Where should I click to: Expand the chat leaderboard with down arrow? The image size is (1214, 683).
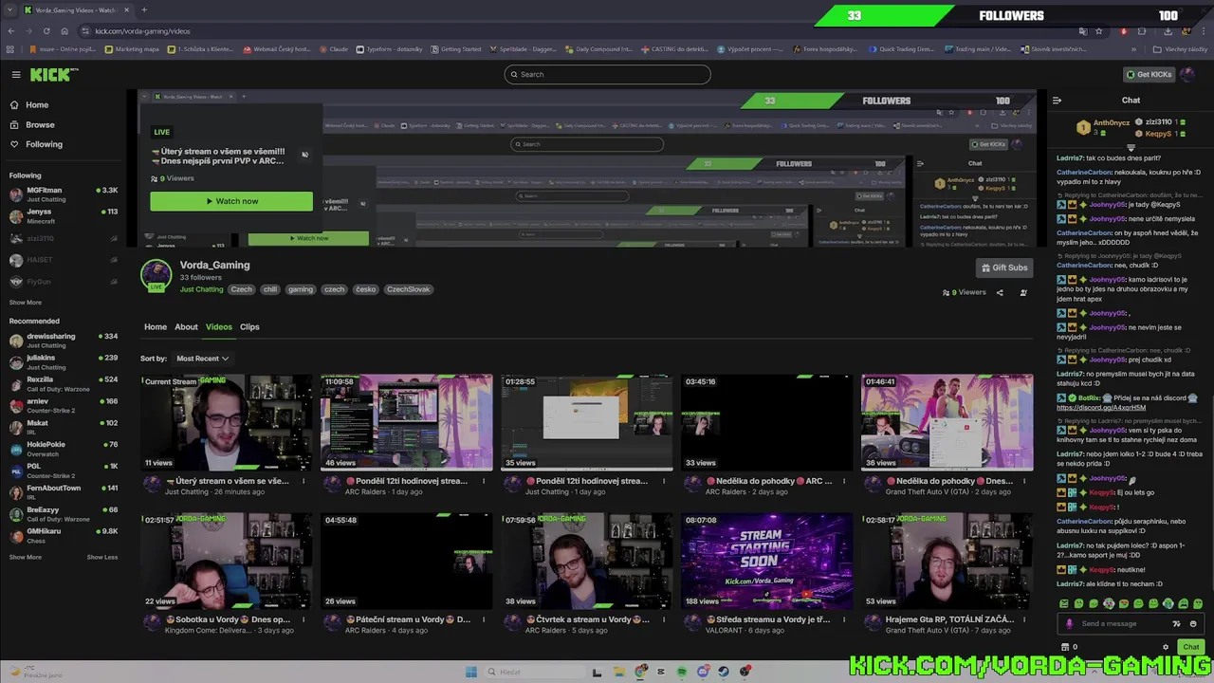[1131, 148]
